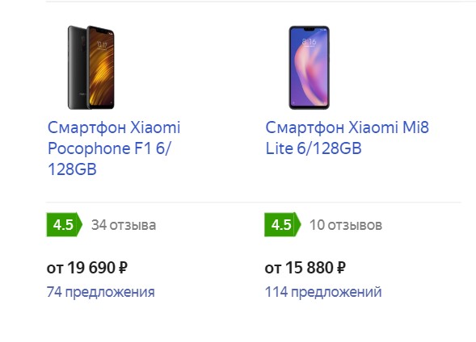Click 128GB in the Pocophone title
Viewport: 476px width, 342px height.
pyautogui.click(x=72, y=169)
